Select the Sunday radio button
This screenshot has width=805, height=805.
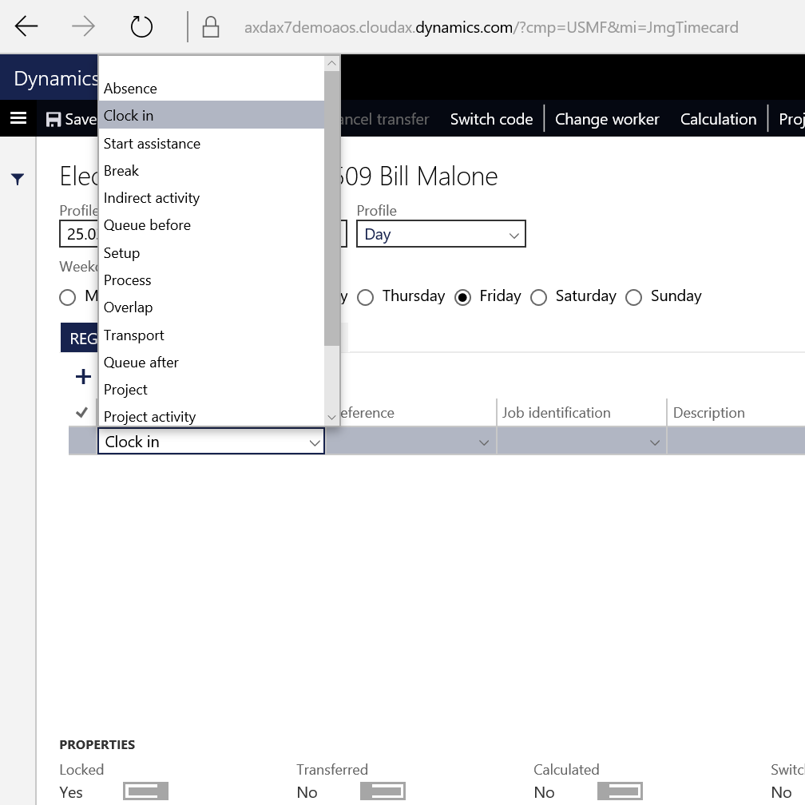point(634,297)
